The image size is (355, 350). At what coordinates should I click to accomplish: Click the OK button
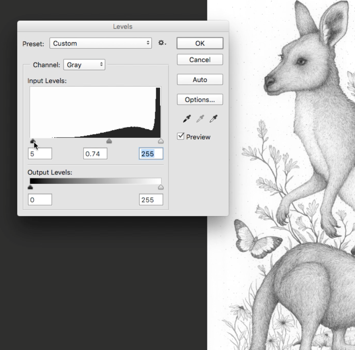coord(200,43)
